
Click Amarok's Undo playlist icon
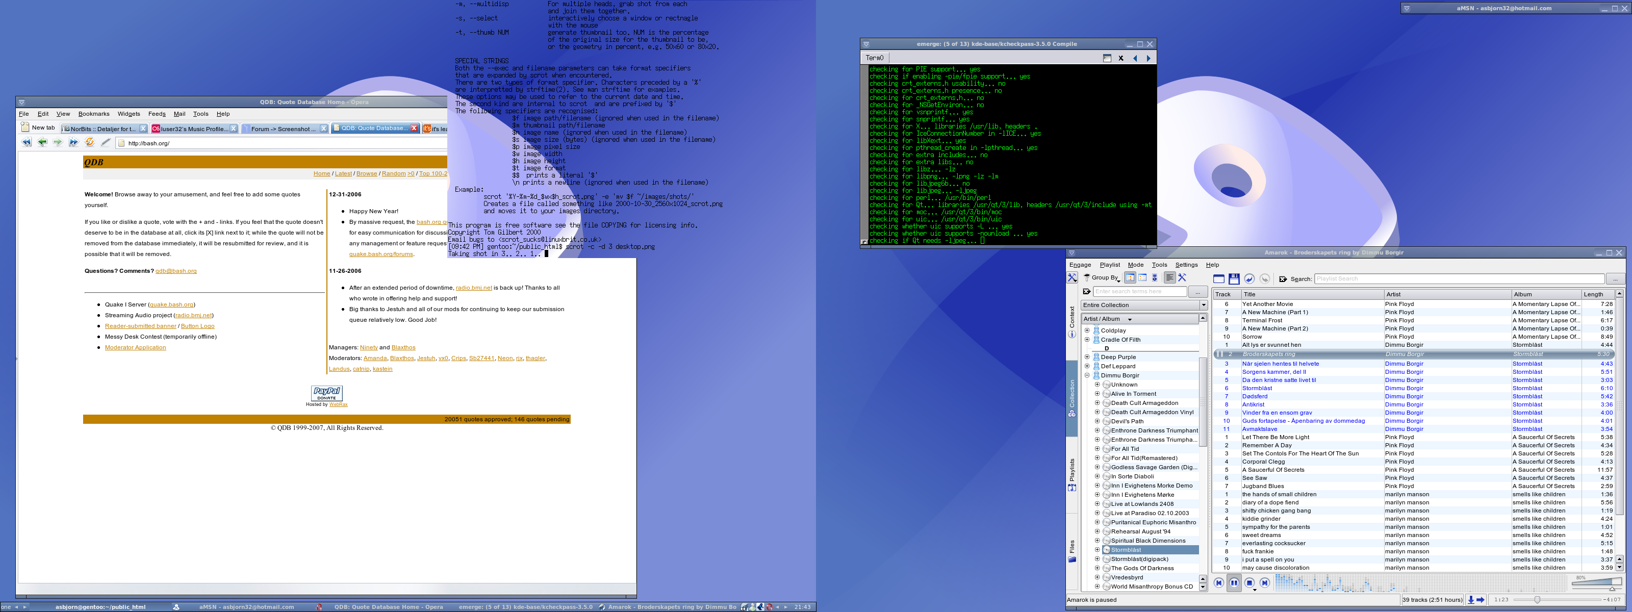[x=1248, y=279]
